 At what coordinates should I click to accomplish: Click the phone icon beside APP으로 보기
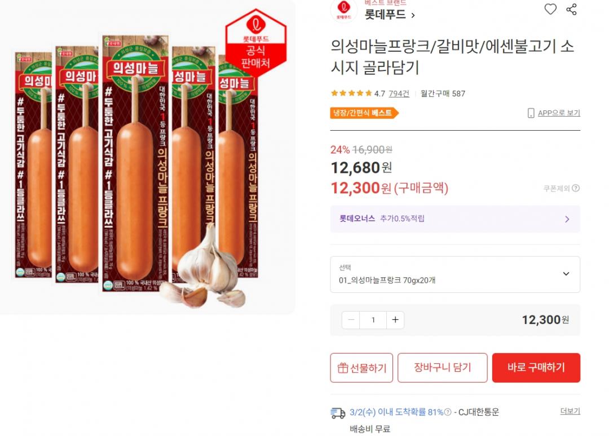531,113
